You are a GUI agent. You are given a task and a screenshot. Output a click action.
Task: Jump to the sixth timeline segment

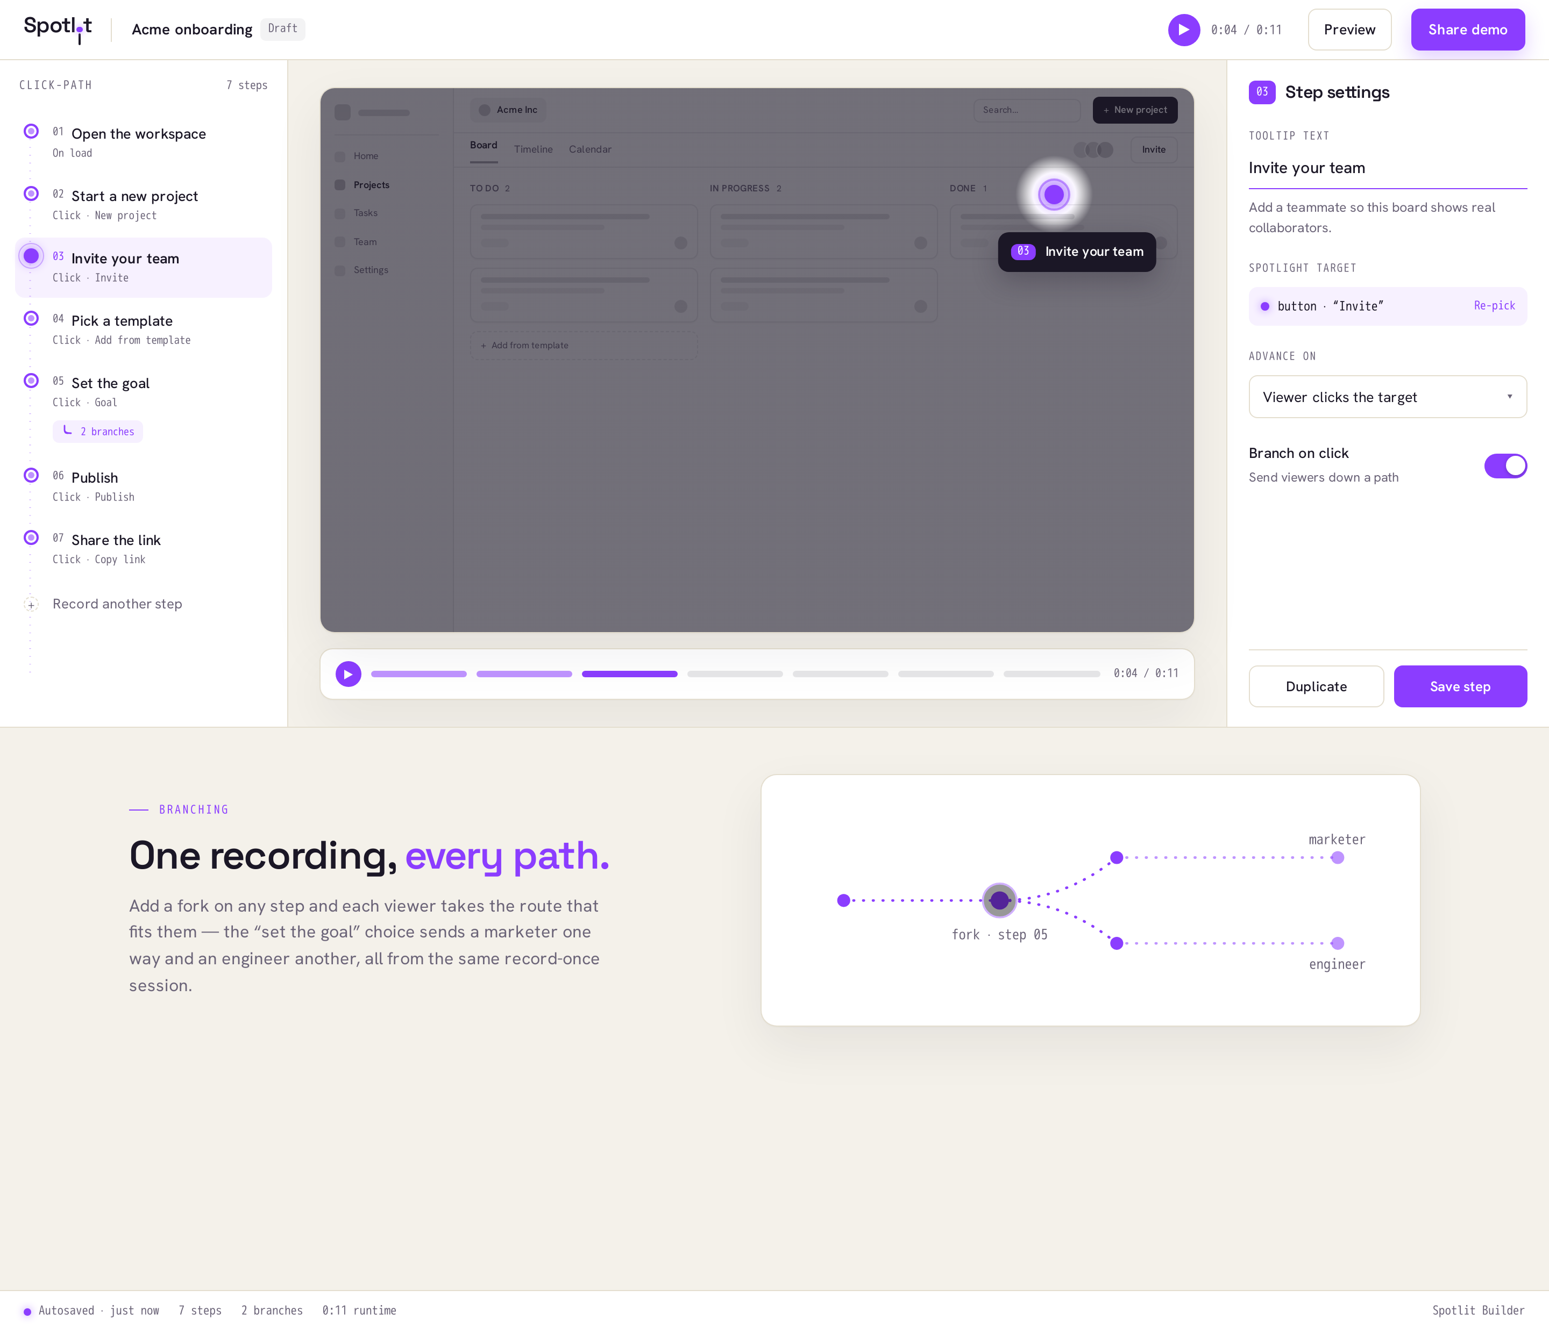click(946, 674)
